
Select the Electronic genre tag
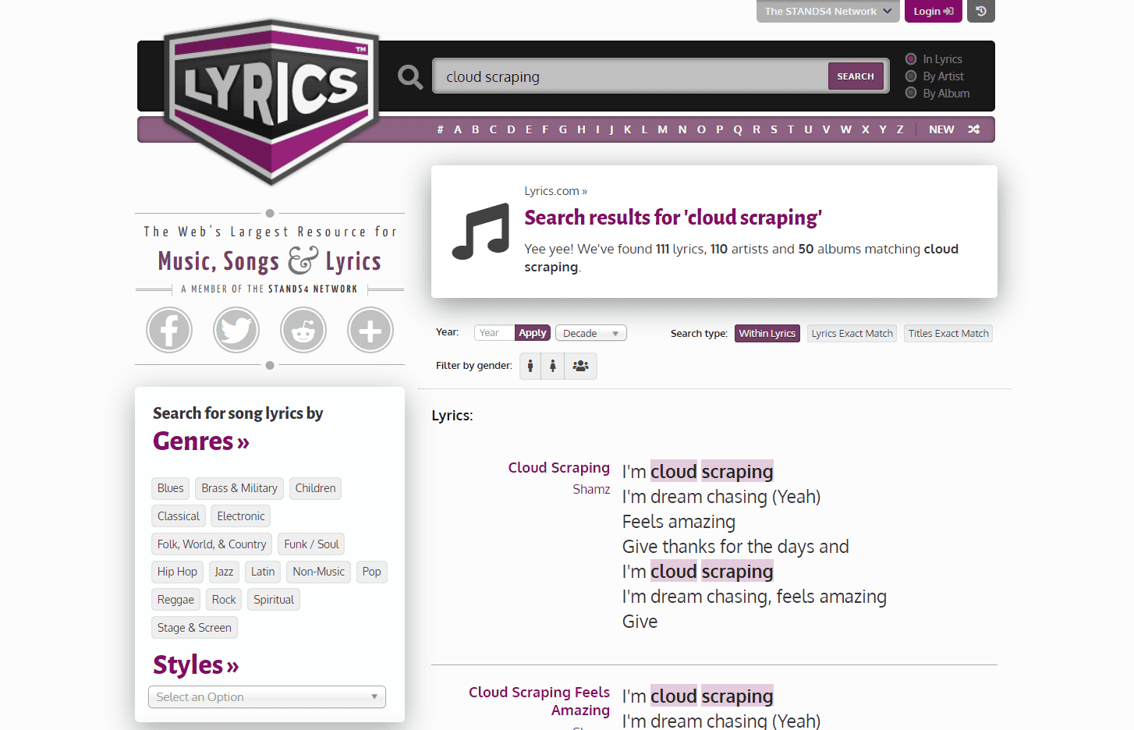(x=241, y=516)
